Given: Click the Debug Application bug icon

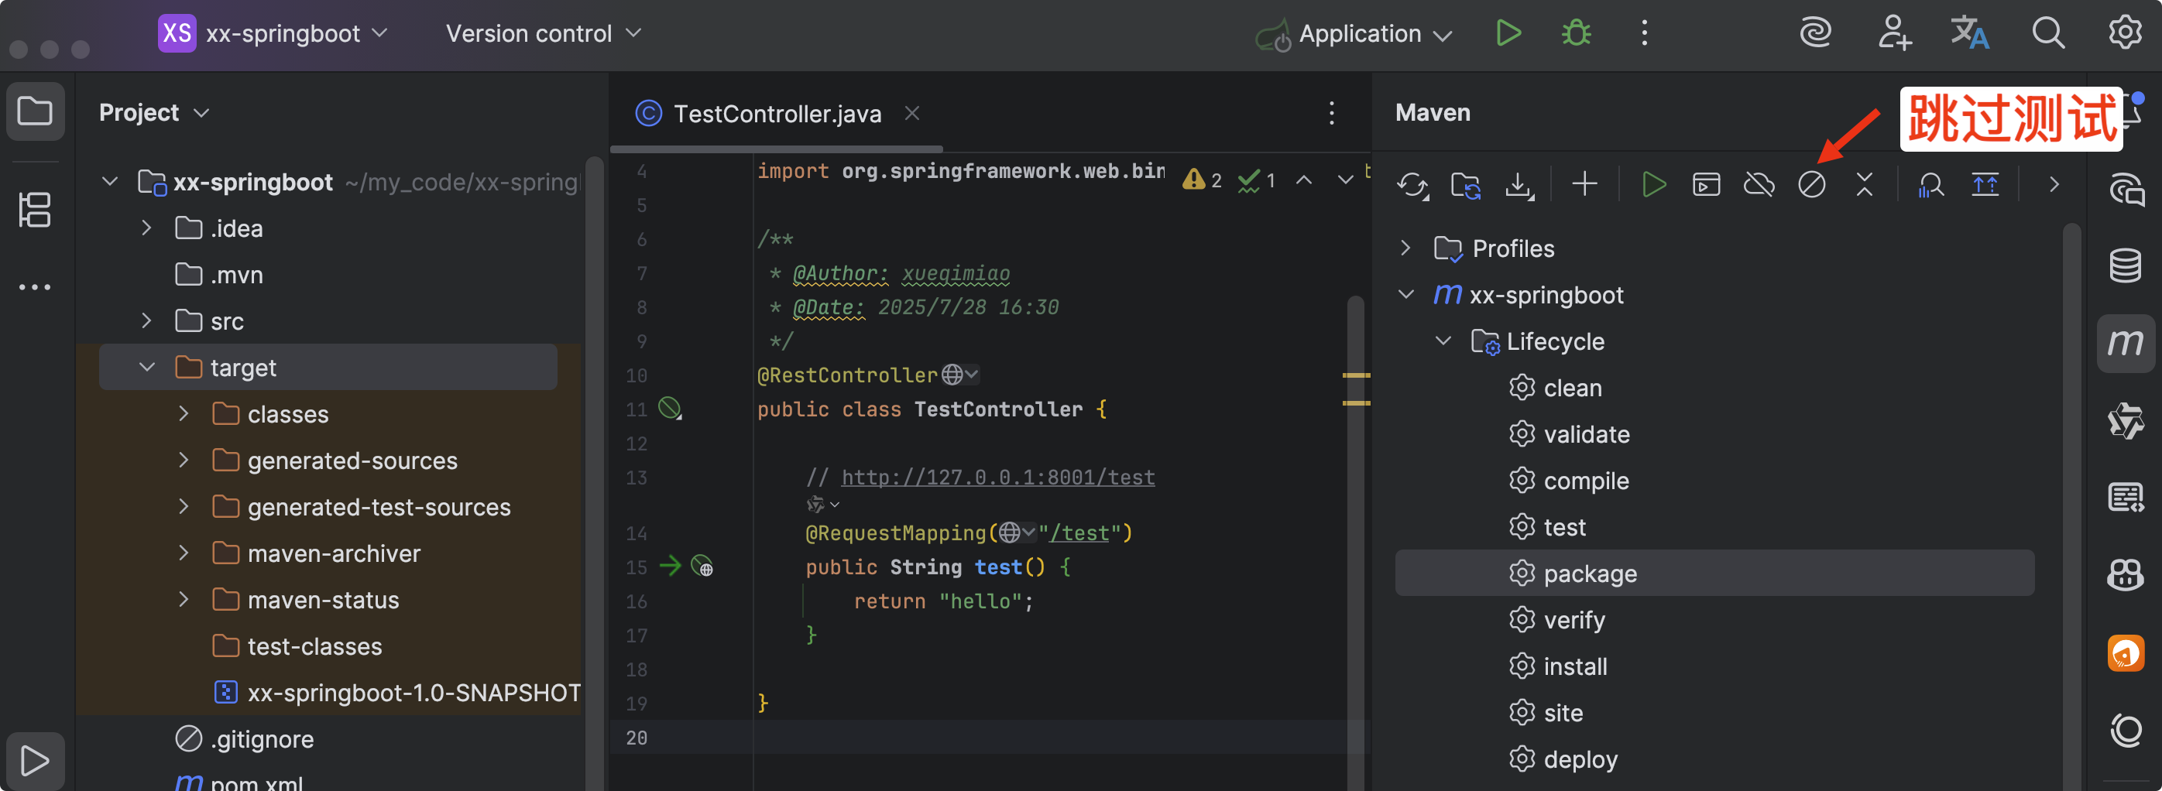Looking at the screenshot, I should [x=1575, y=33].
